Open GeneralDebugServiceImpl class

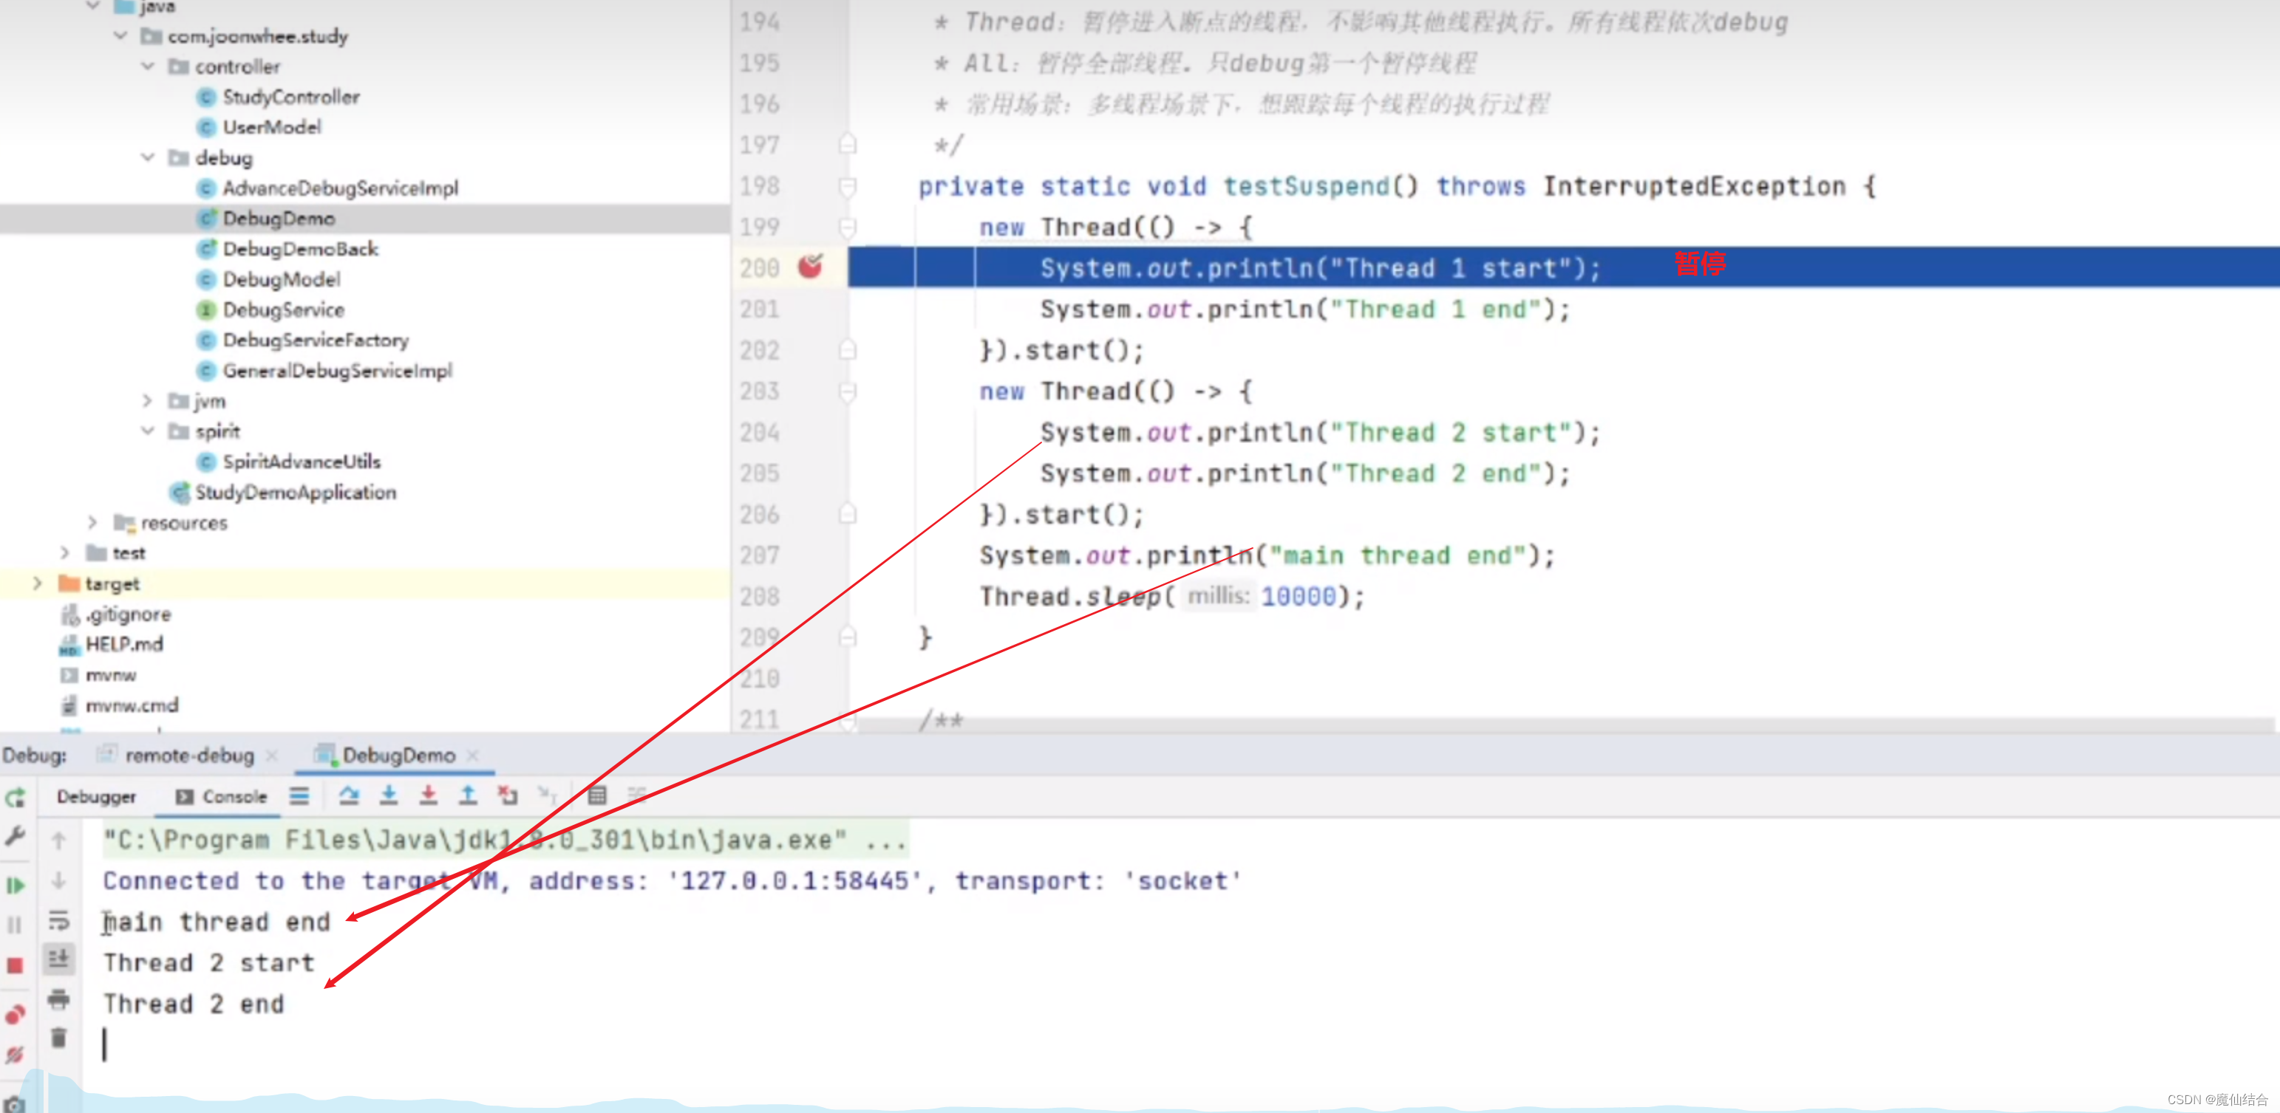[336, 371]
